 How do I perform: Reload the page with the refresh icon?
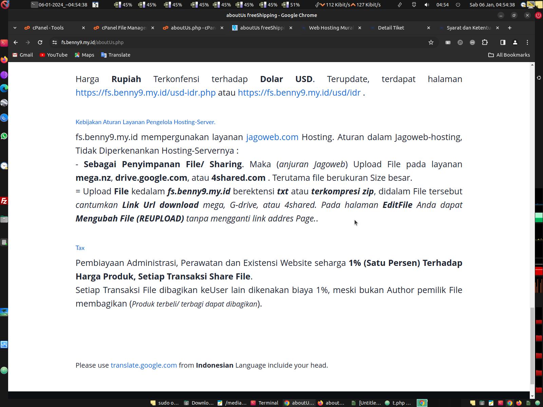pyautogui.click(x=40, y=42)
